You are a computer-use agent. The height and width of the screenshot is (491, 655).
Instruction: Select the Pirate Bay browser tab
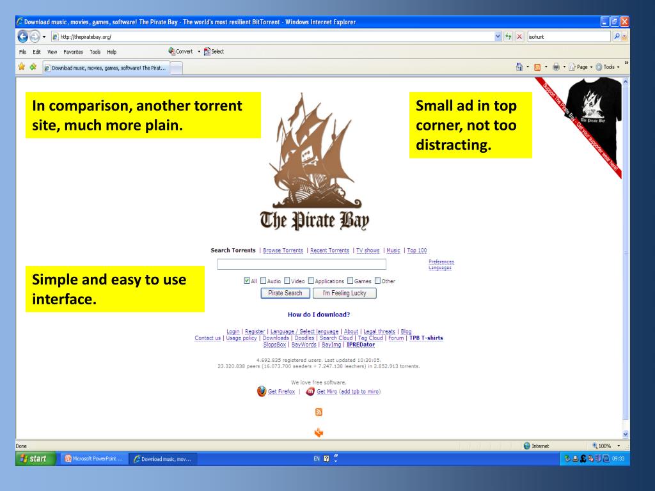tap(106, 68)
